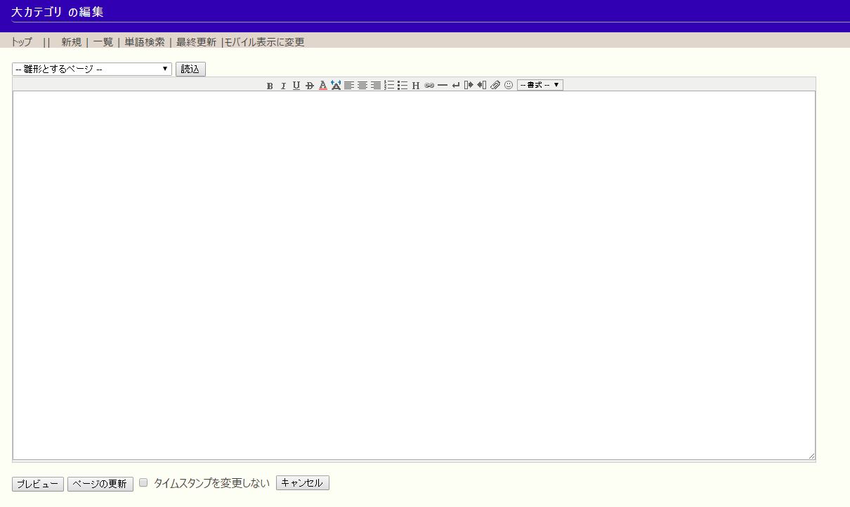
Task: Insert a heading with H icon
Action: pyautogui.click(x=416, y=86)
